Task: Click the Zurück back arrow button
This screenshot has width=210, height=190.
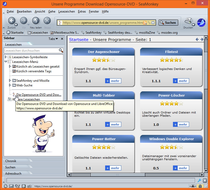Action: (11, 21)
